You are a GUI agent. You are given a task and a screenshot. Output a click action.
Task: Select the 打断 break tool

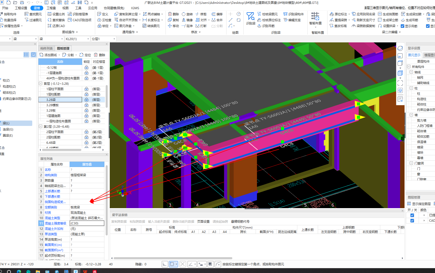(x=201, y=26)
